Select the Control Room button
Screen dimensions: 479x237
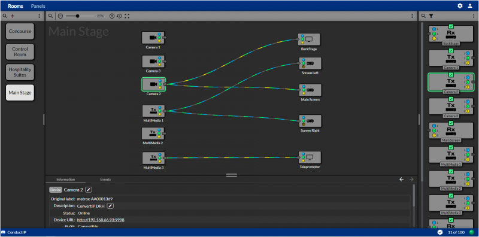pyautogui.click(x=20, y=51)
